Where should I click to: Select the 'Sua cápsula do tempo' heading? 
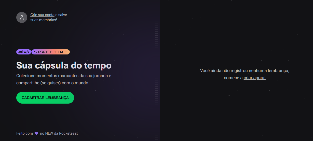pyautogui.click(x=64, y=65)
